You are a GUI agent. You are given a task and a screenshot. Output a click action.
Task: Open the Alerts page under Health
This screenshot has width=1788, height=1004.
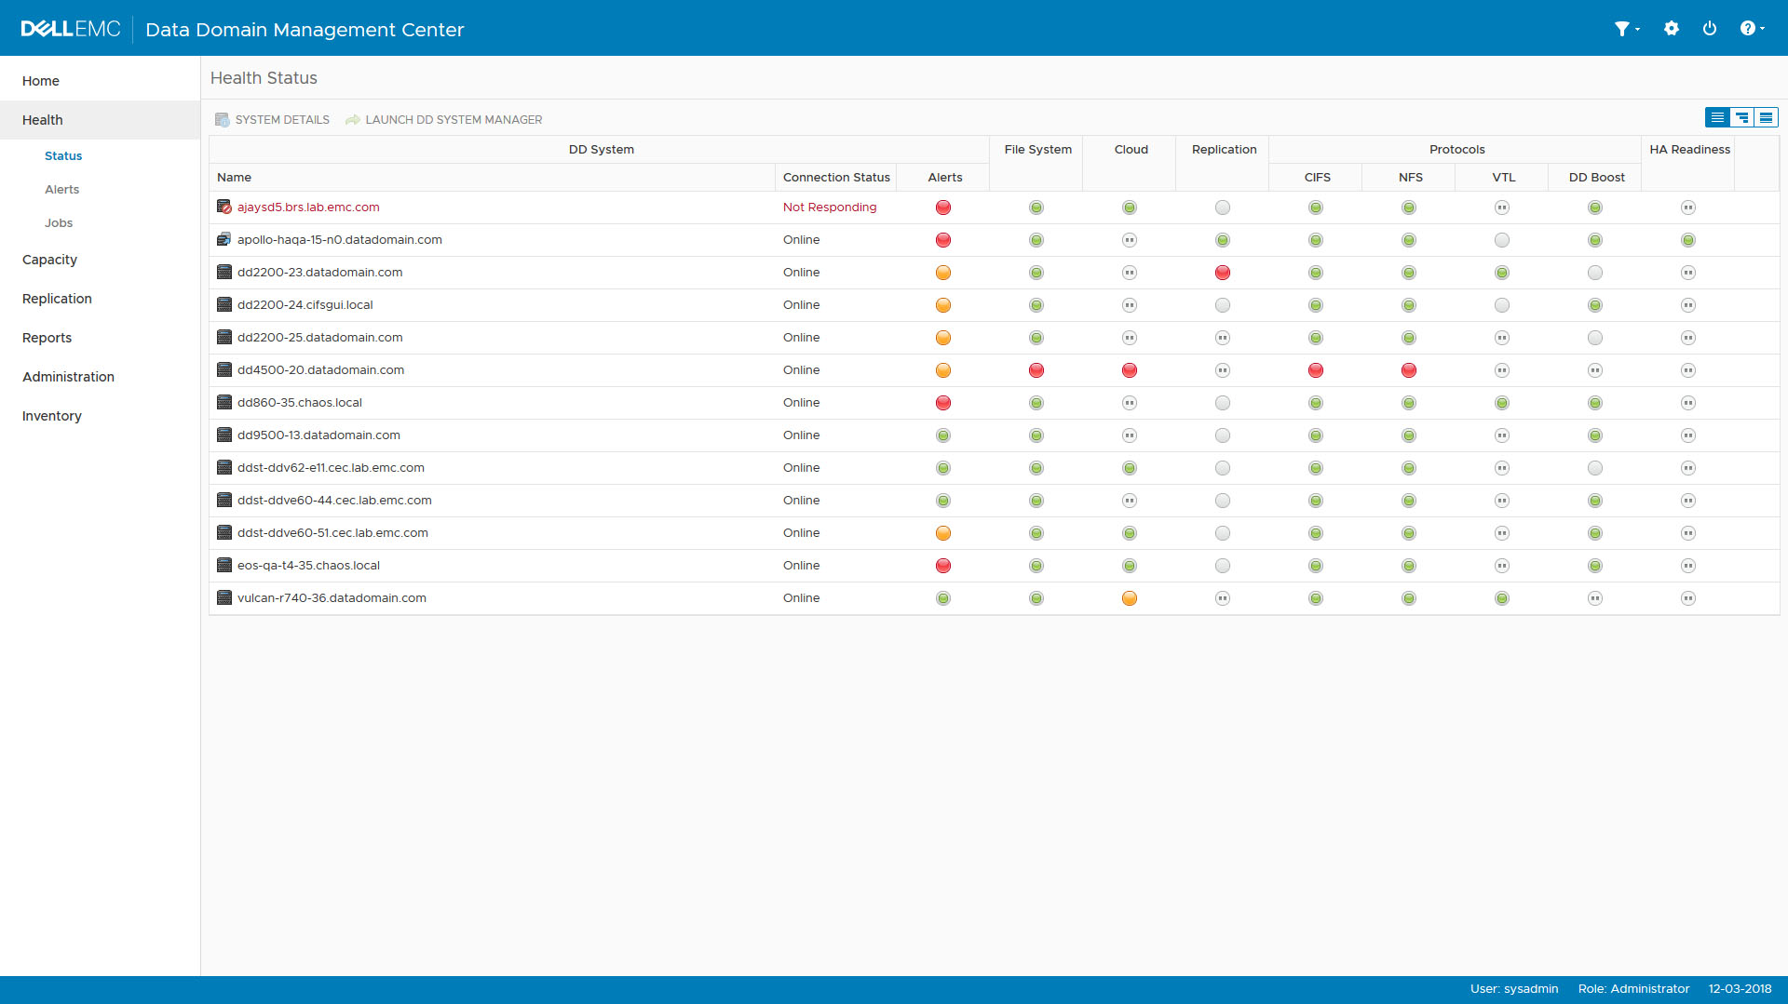(x=61, y=189)
